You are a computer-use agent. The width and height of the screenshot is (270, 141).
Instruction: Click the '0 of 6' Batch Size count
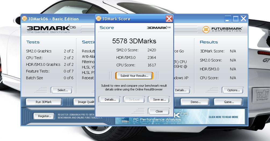point(69,78)
